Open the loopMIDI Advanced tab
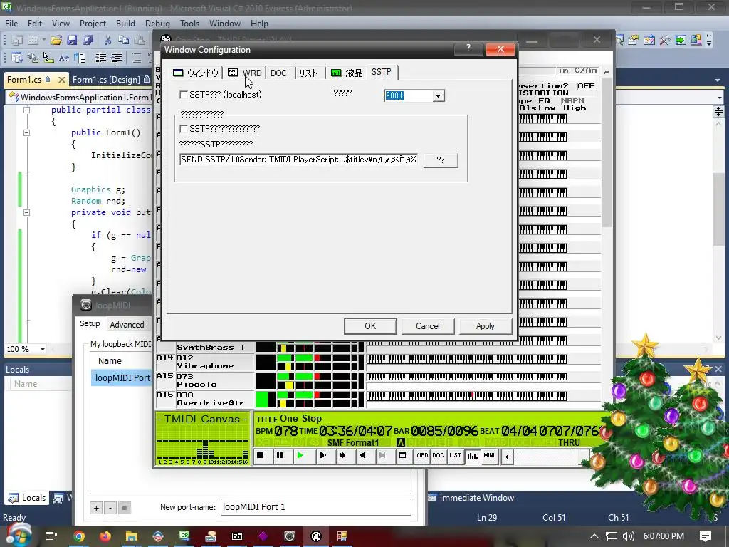Viewport: 729px width, 547px height. coord(127,325)
